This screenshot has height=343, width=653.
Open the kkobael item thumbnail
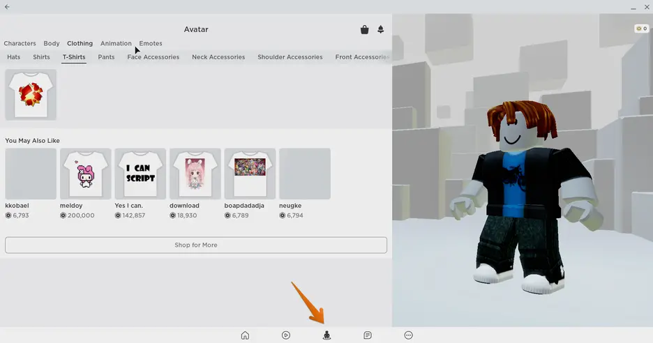click(31, 174)
